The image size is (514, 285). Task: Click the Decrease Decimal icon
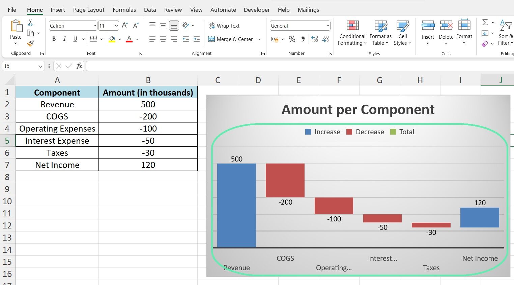pyautogui.click(x=325, y=39)
